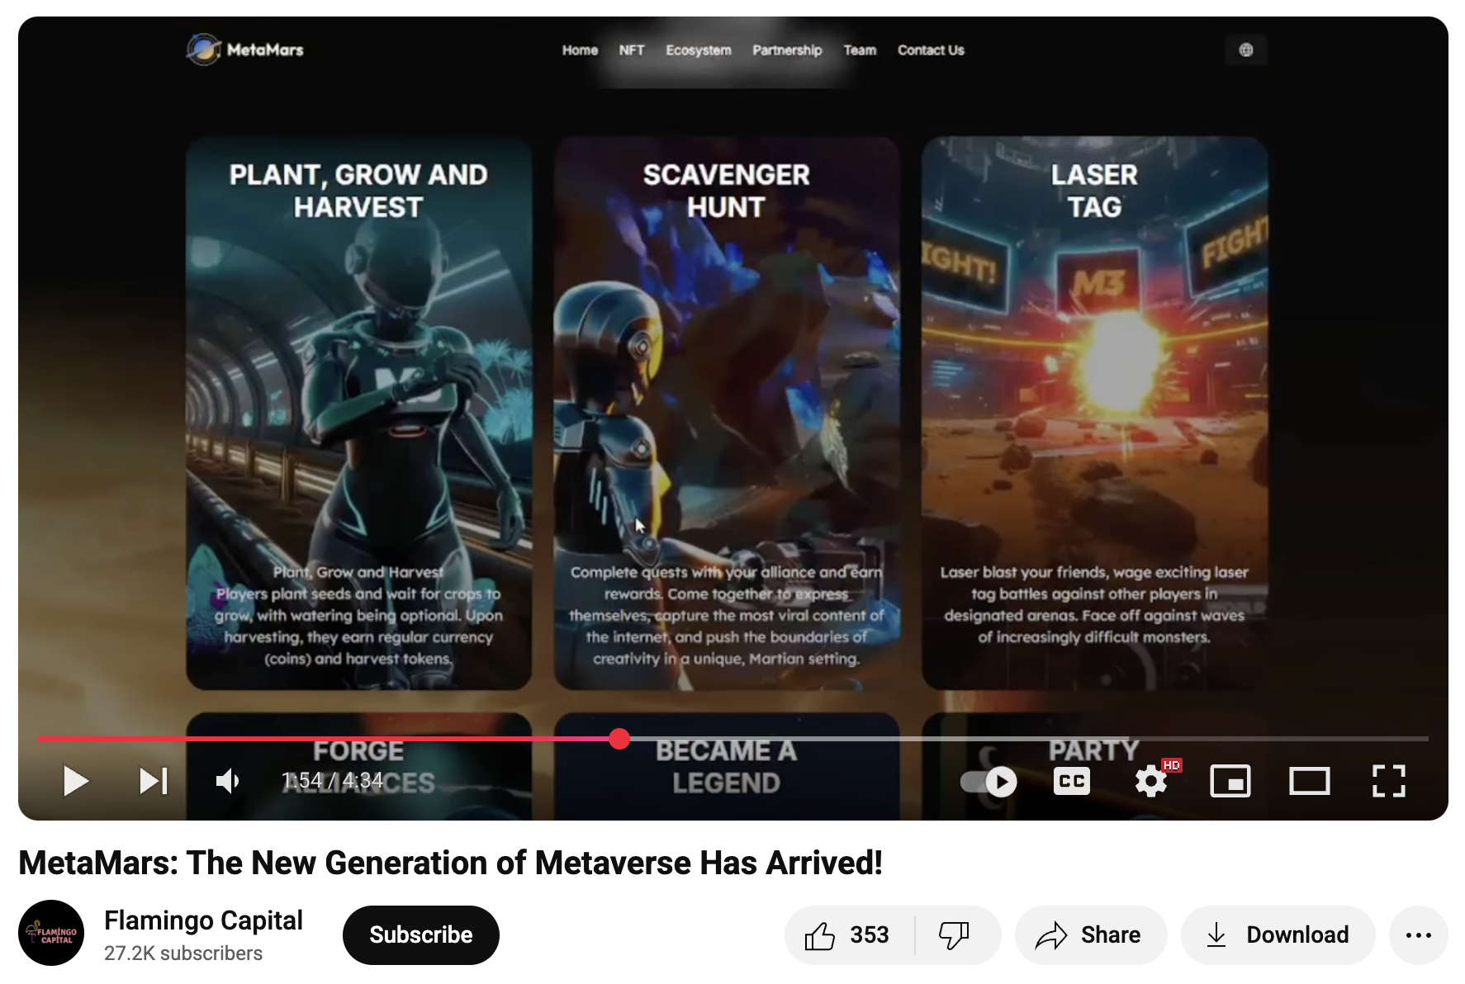Viewport: 1465px width, 984px height.
Task: Toggle the autoplay switch
Action: [989, 781]
